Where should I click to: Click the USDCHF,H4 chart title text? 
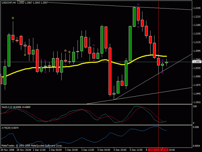(9, 3)
